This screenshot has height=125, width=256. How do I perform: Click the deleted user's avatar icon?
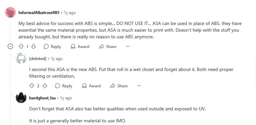tap(21, 58)
